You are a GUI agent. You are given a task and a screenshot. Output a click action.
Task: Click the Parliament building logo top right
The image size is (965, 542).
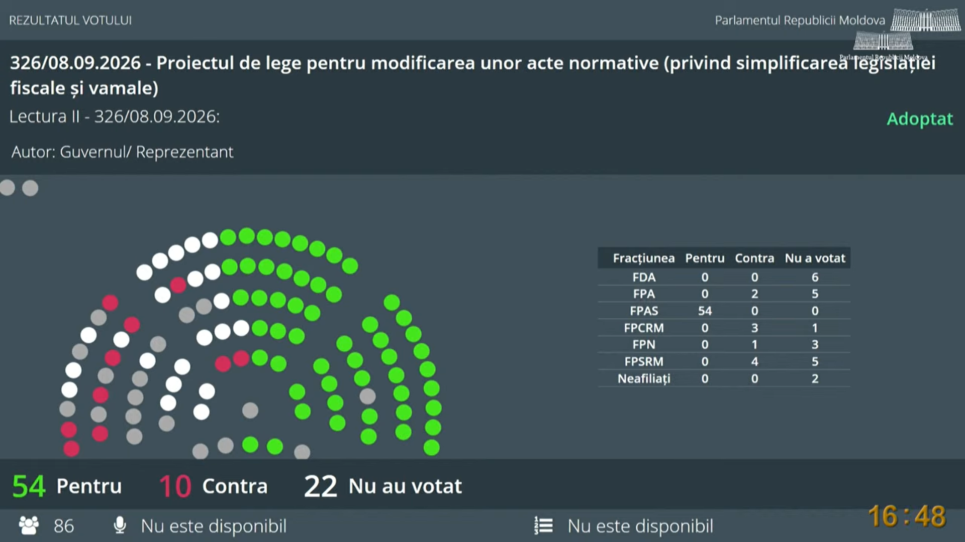926,20
